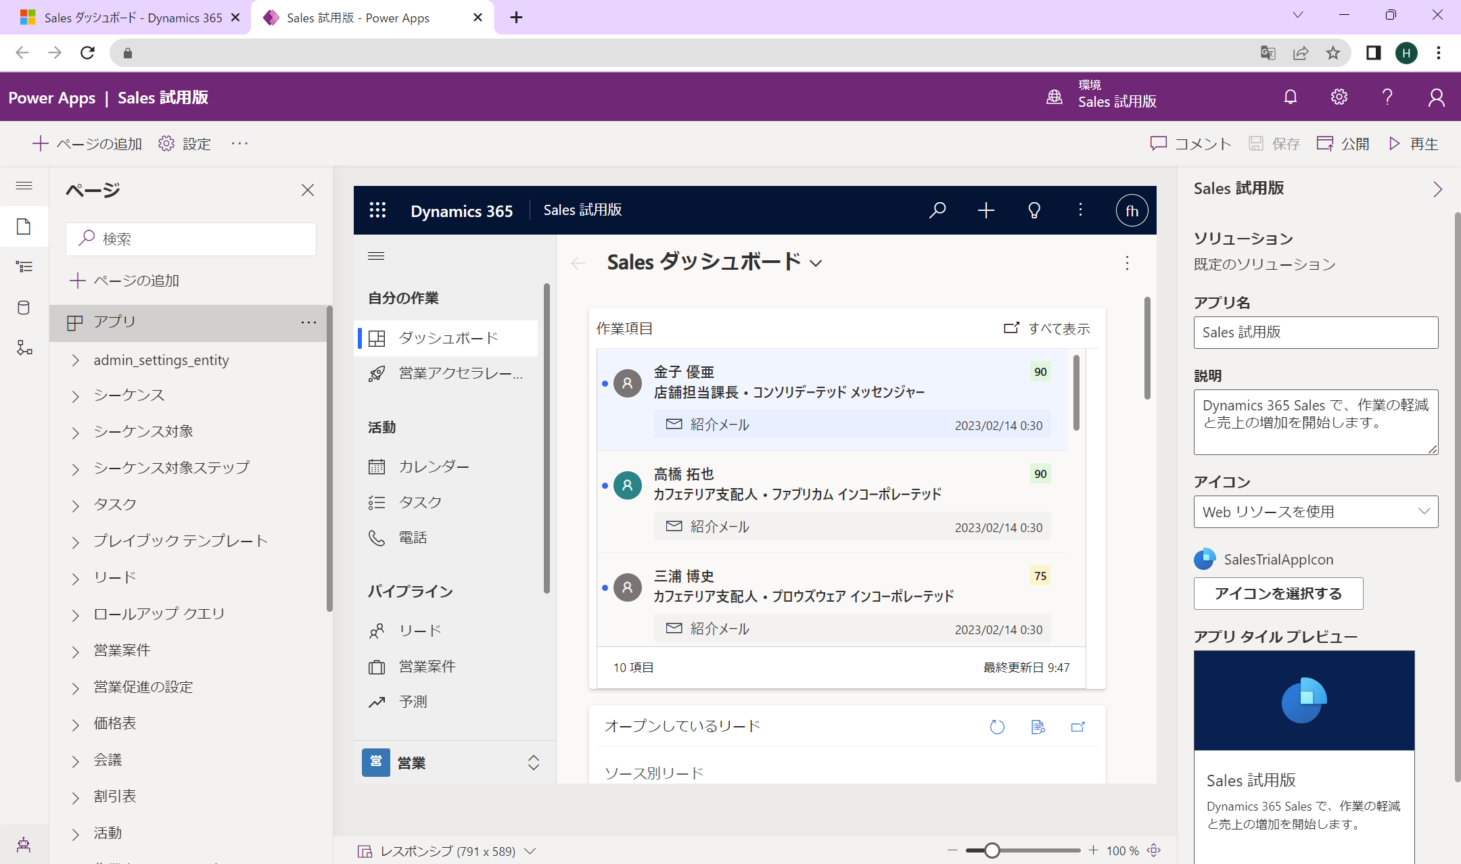This screenshot has width=1461, height=864.
Task: View records for オープンしているリード chart
Action: (1038, 727)
